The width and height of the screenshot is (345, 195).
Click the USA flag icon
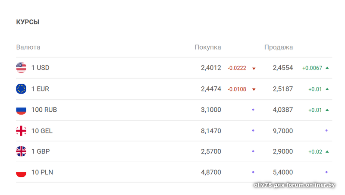tap(21, 68)
